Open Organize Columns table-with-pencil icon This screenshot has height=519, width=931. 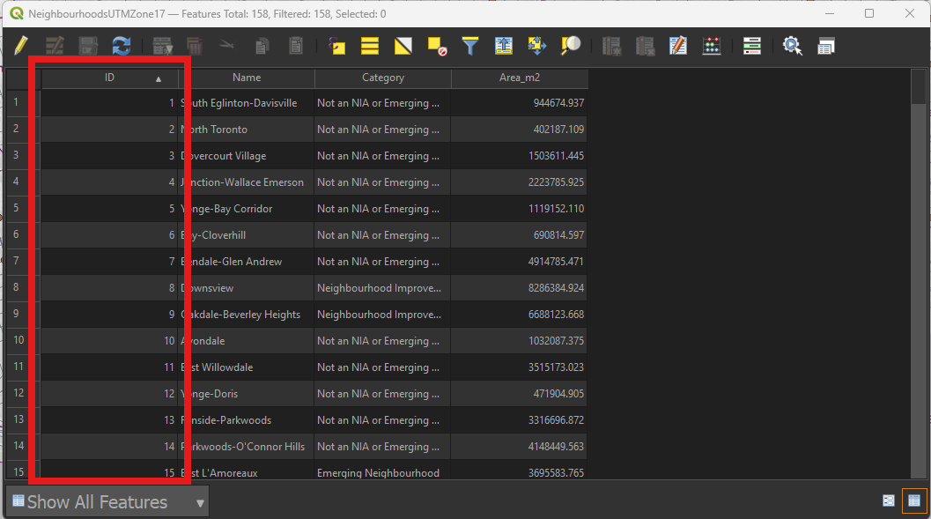pyautogui.click(x=678, y=46)
